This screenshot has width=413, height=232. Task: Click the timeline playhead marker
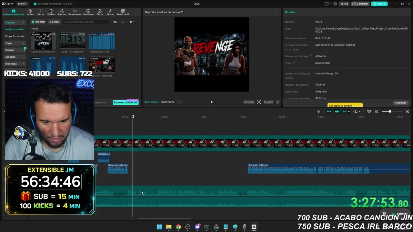133,117
